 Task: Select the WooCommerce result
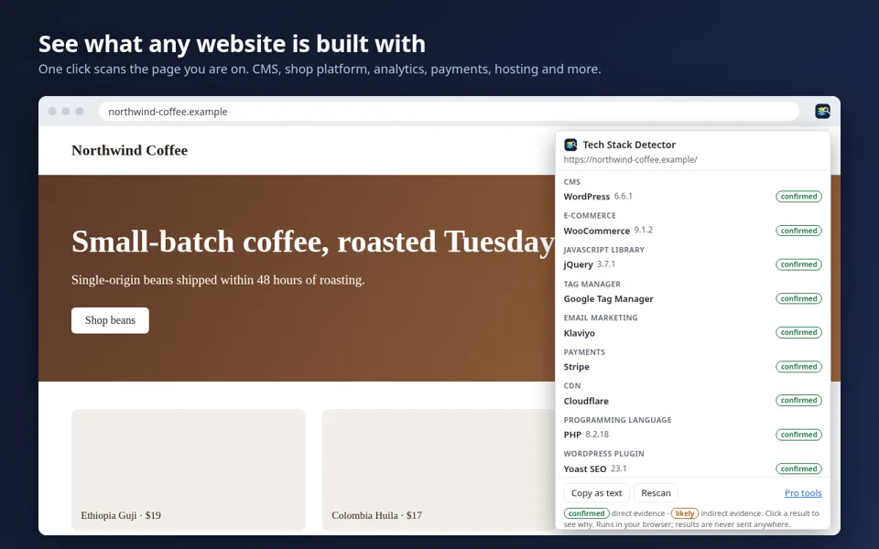(692, 231)
